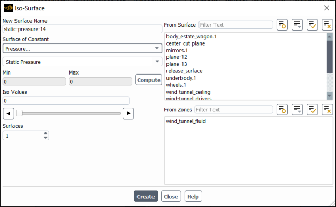Click the From Surface toggle tree view icon
Screen dimensions: 336x207
(x=282, y=25)
